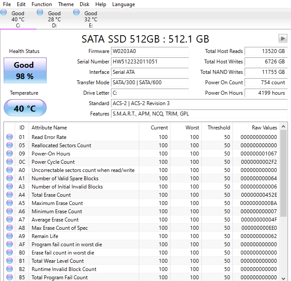
Task: Click the 40 °C temperature button
Action: 25,108
